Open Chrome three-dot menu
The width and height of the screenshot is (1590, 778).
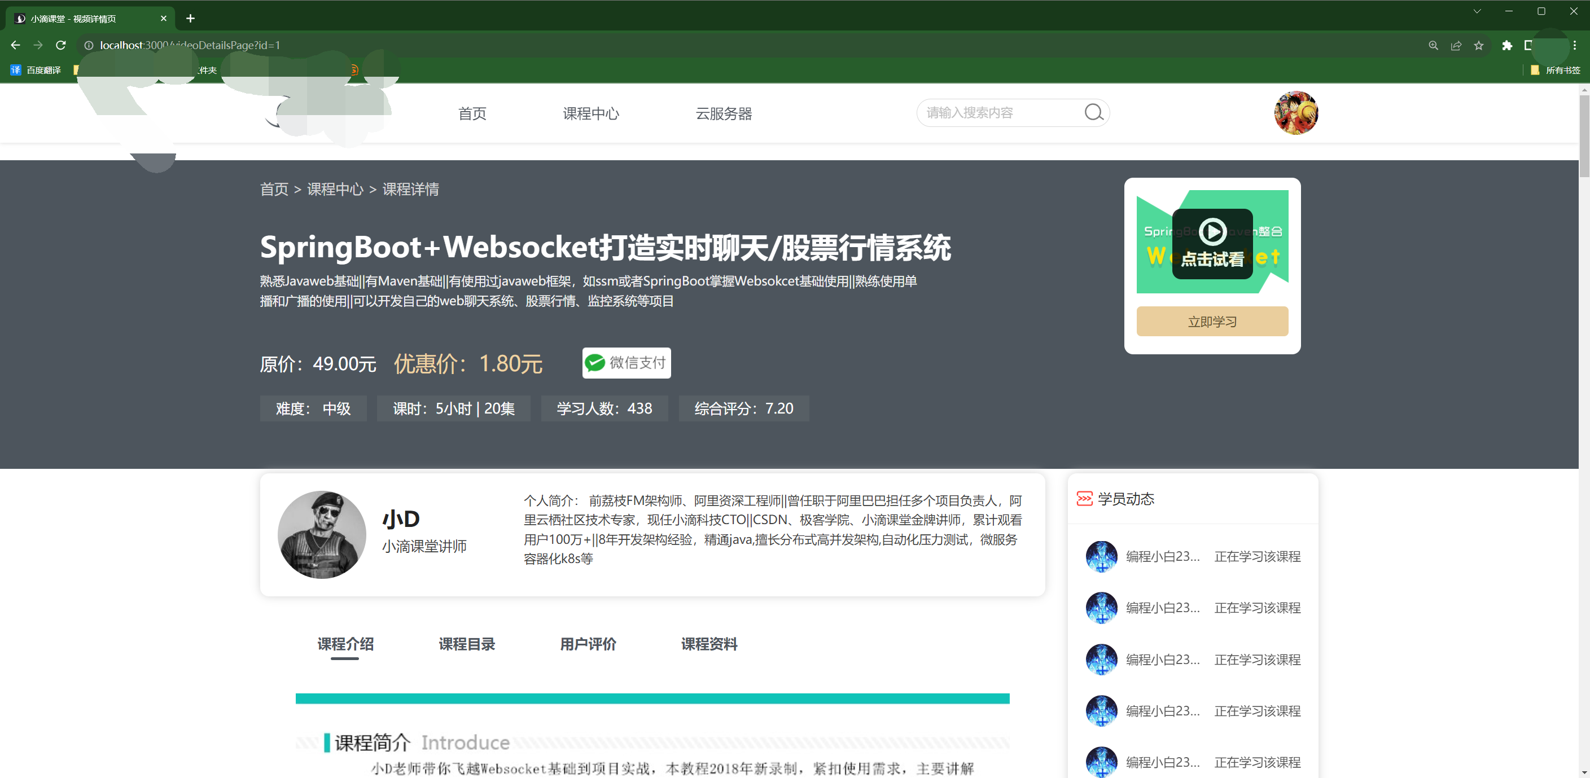pyautogui.click(x=1575, y=45)
